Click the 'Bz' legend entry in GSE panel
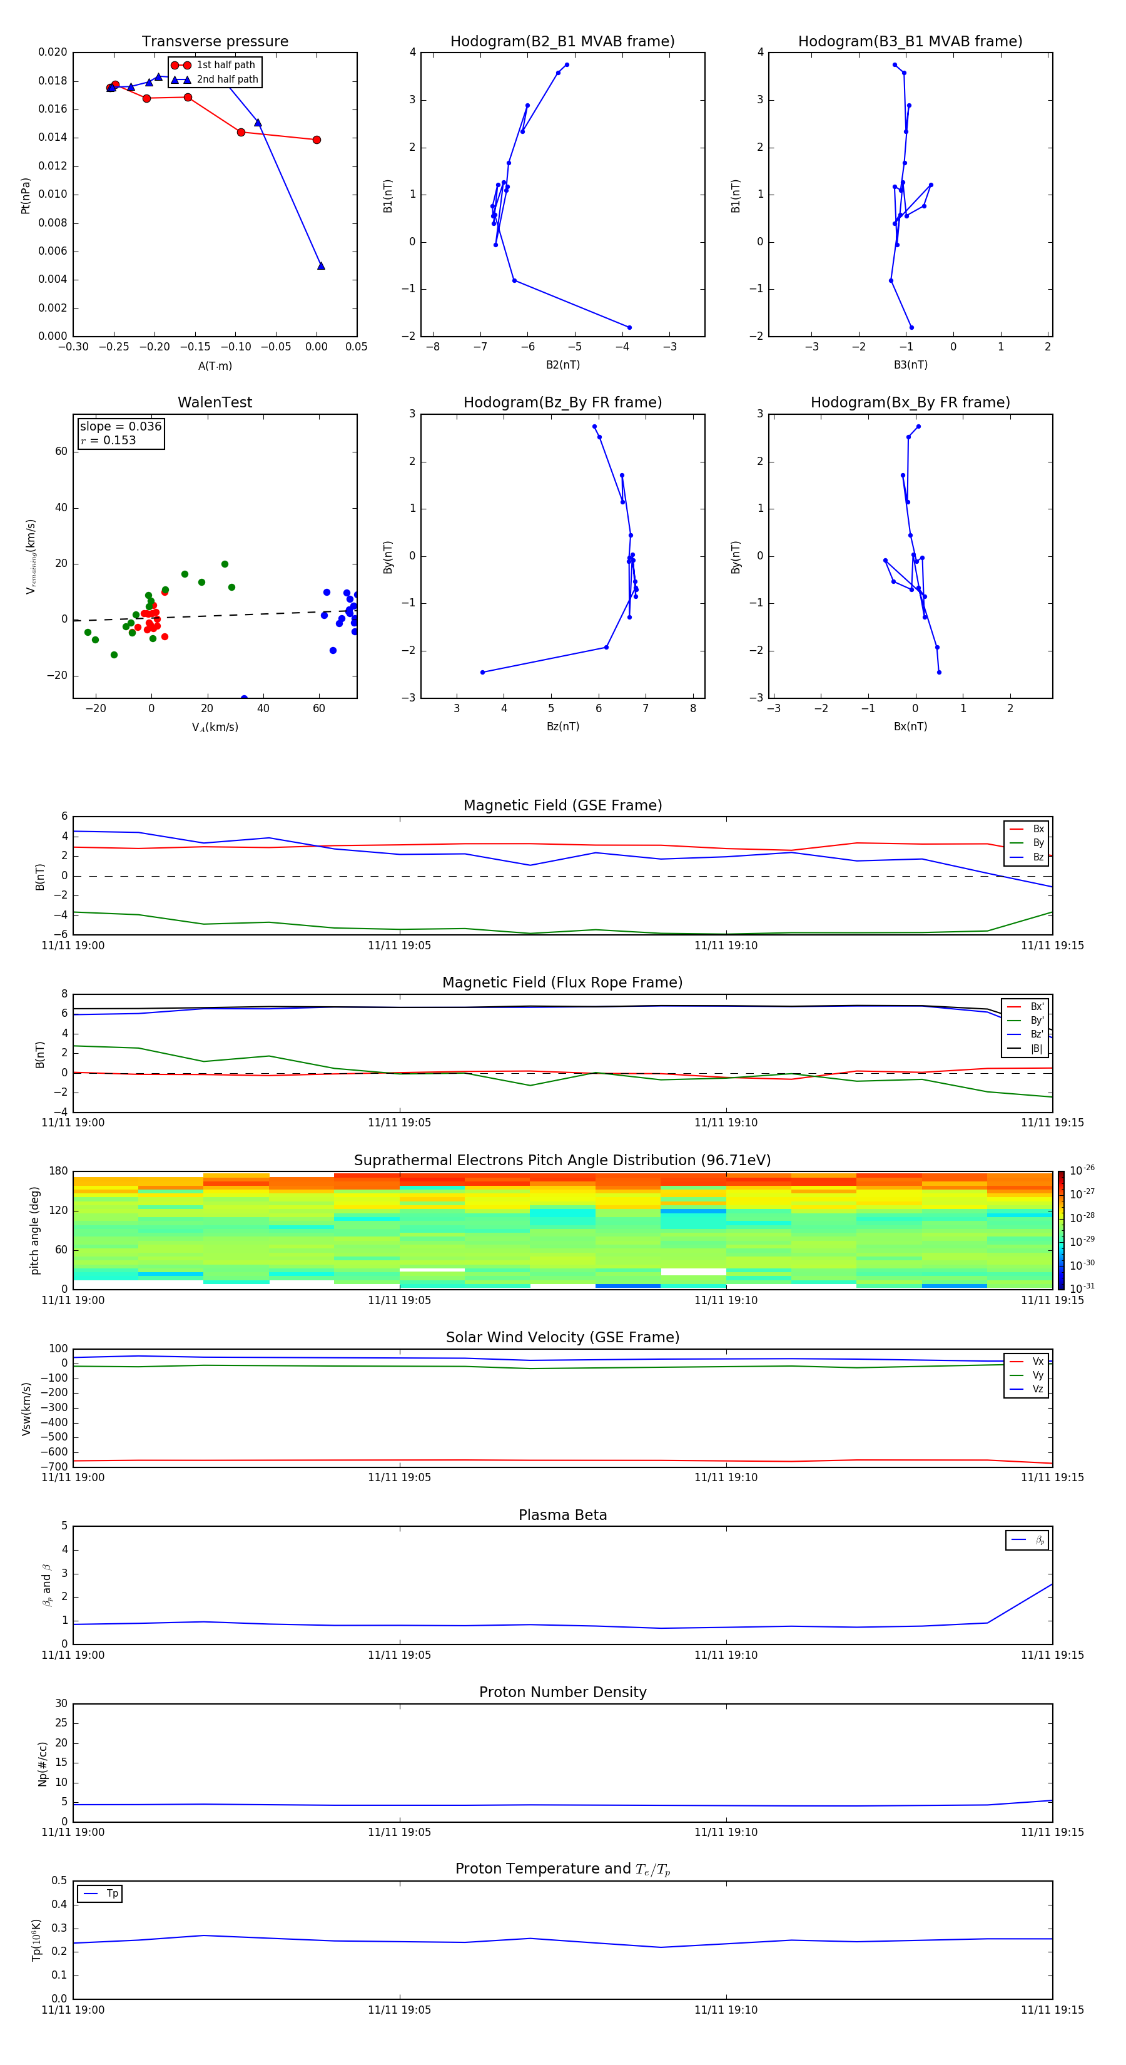The height and width of the screenshot is (2065, 1126). tap(1027, 857)
